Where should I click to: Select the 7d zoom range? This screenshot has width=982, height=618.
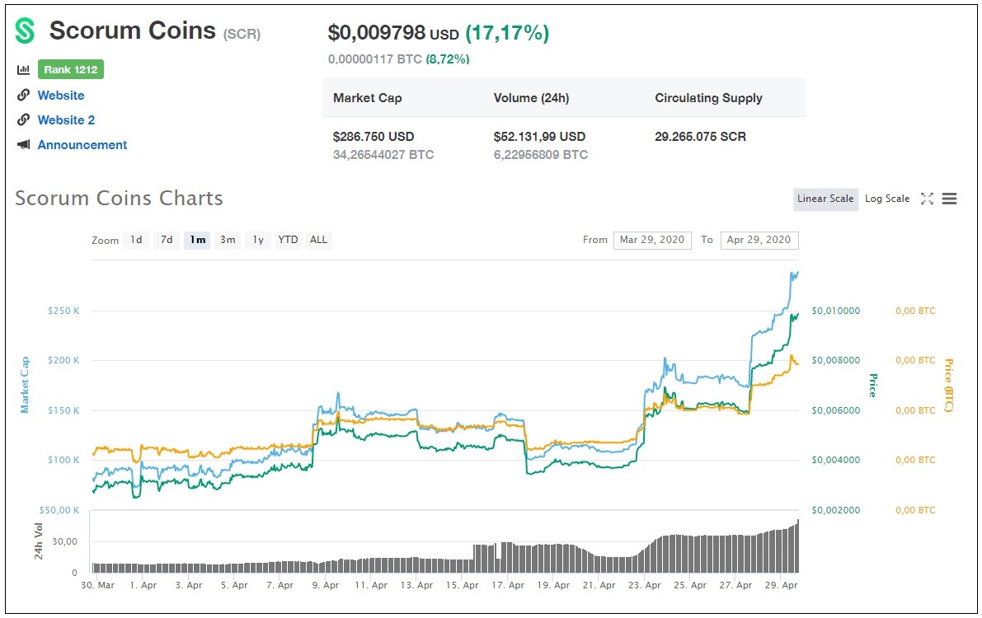[167, 240]
